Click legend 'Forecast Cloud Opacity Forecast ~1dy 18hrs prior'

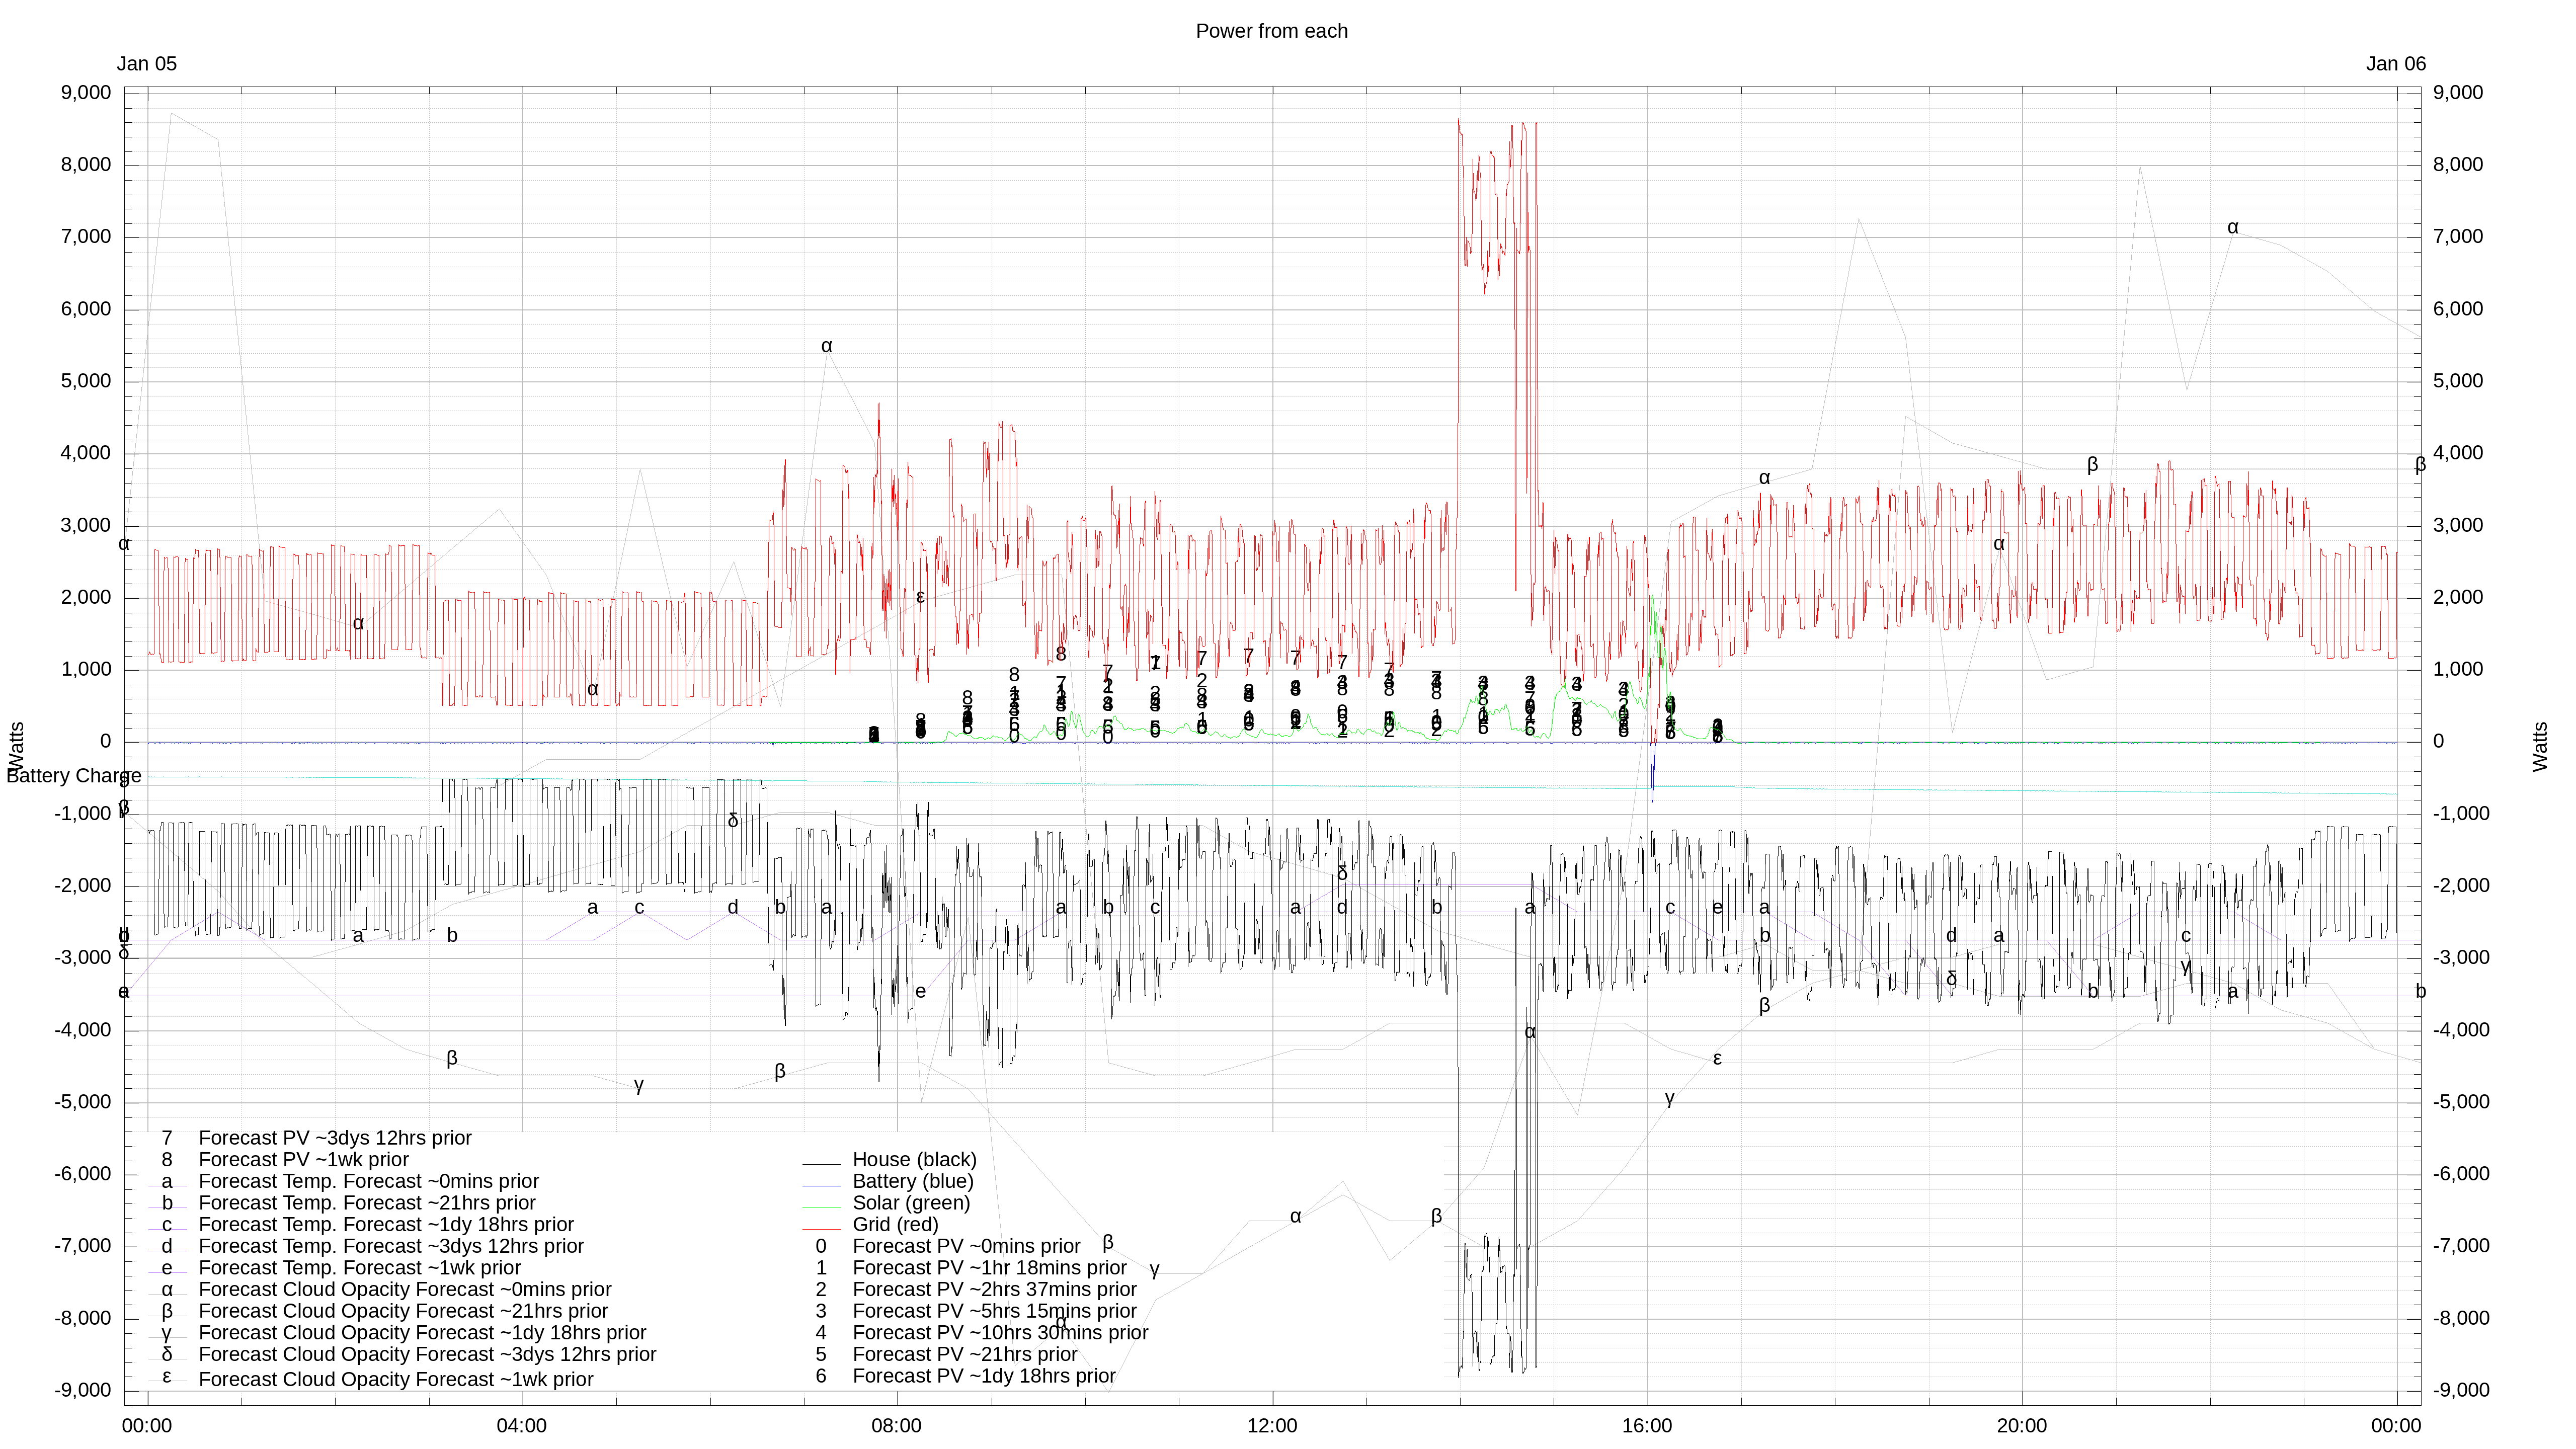point(422,1333)
